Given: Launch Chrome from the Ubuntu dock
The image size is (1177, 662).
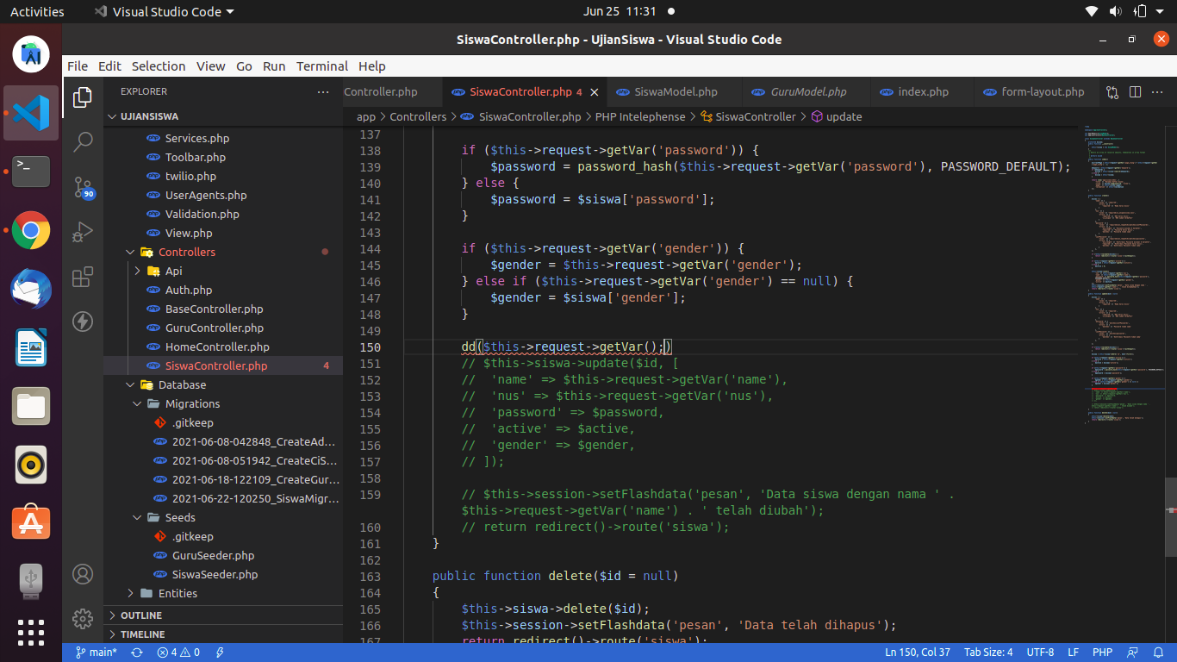Looking at the screenshot, I should pos(30,231).
